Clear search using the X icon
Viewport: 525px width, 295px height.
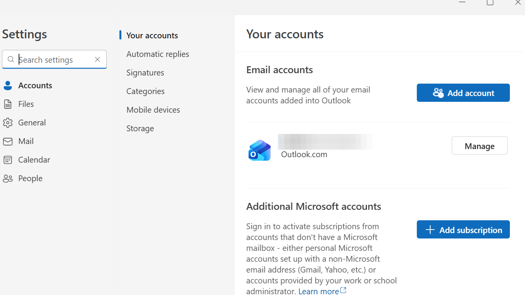pos(98,60)
